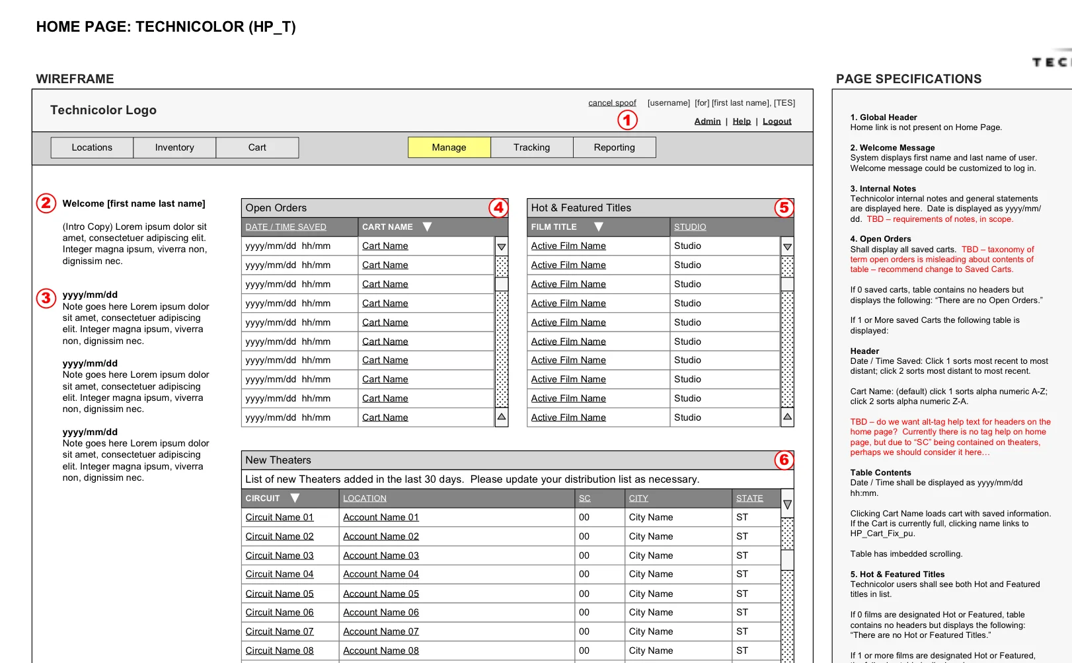Click the CIRCUIT column header
The width and height of the screenshot is (1072, 663).
(262, 499)
